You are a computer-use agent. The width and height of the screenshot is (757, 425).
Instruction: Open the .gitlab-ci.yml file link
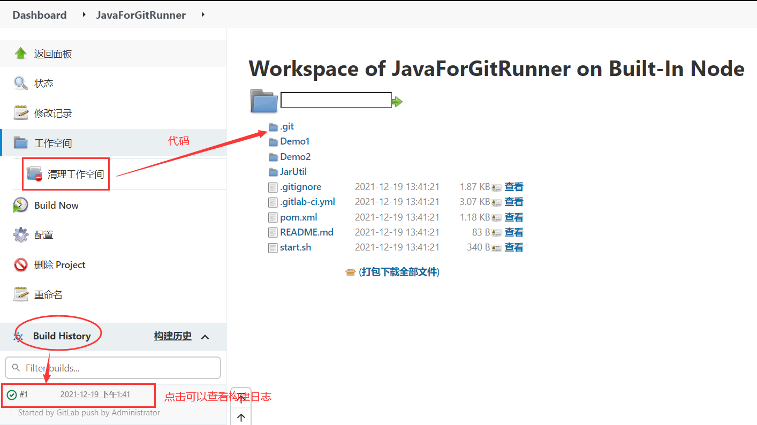pos(307,202)
